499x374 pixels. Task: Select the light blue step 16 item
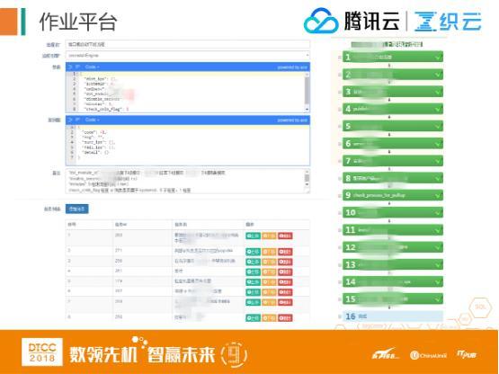click(393, 316)
